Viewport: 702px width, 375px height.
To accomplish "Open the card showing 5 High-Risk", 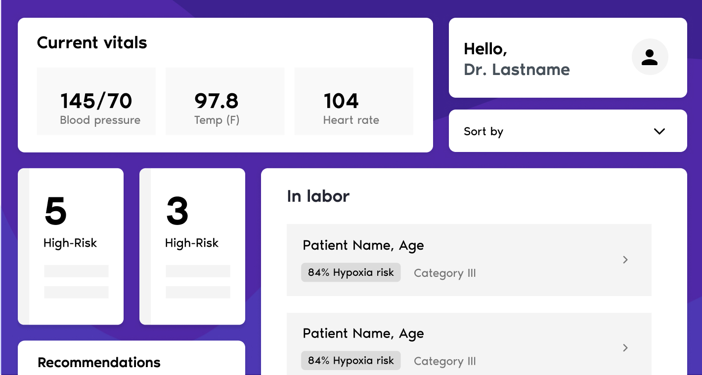I will click(x=71, y=246).
